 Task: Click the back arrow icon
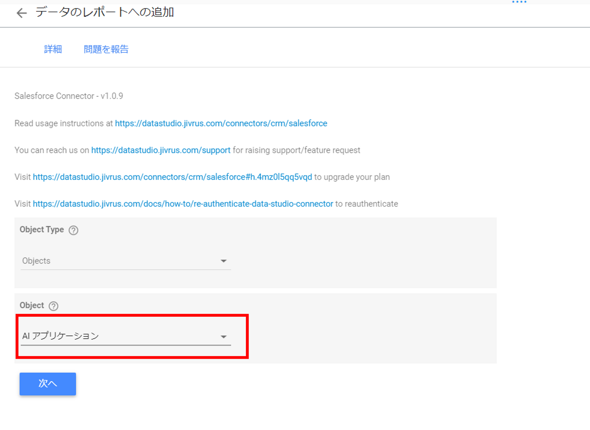pyautogui.click(x=22, y=13)
